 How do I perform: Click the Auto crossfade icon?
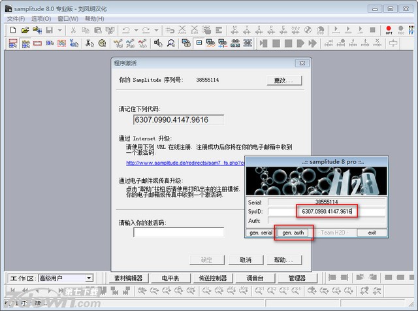182,30
